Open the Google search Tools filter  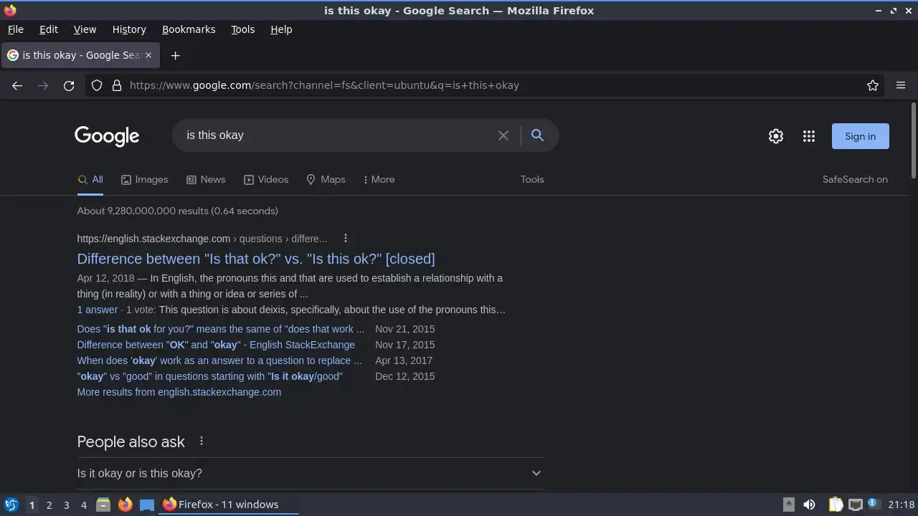(x=532, y=179)
